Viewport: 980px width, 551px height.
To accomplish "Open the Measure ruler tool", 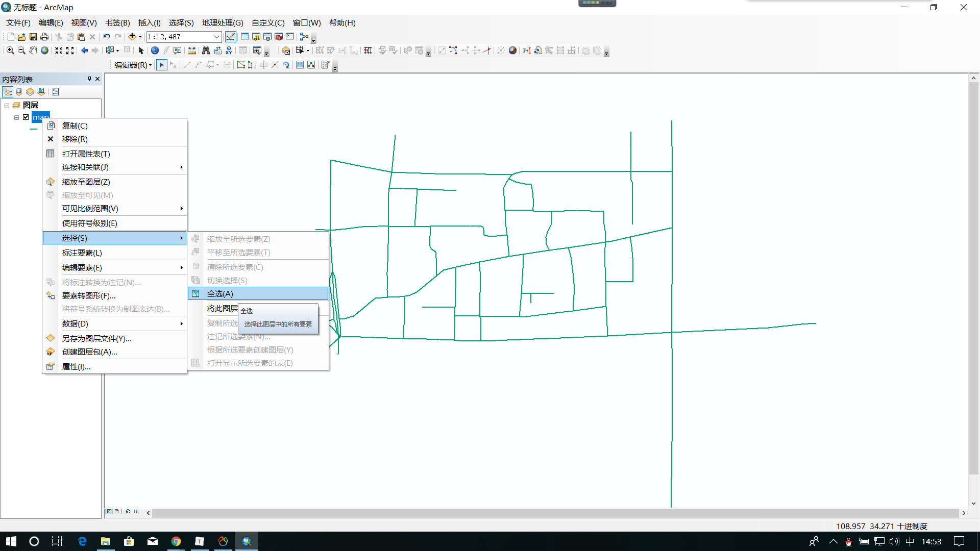I will point(192,51).
